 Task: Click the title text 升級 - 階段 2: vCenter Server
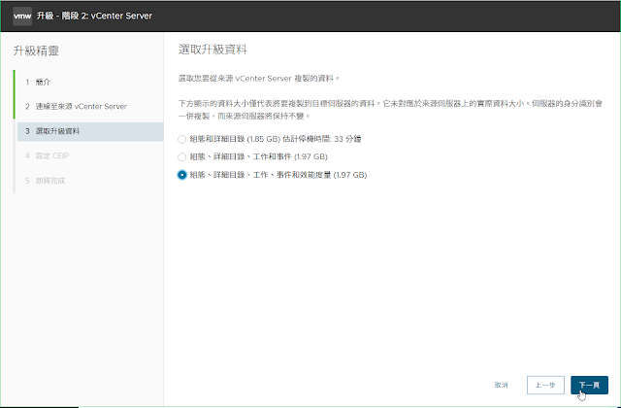click(94, 16)
